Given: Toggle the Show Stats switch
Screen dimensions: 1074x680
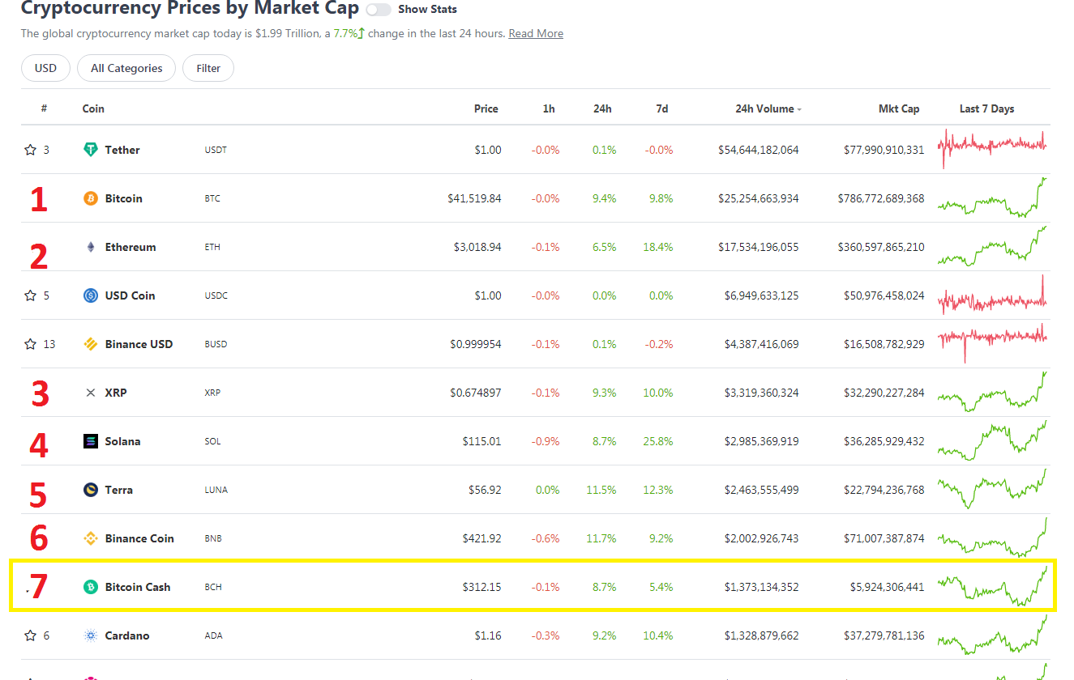Looking at the screenshot, I should (x=379, y=10).
